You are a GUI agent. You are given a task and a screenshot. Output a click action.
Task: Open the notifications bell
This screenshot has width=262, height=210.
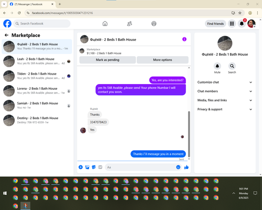click(242, 24)
